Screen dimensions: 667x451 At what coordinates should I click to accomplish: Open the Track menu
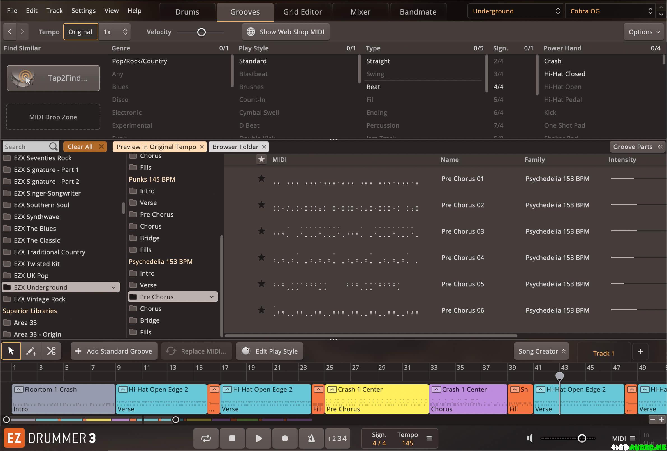[54, 11]
